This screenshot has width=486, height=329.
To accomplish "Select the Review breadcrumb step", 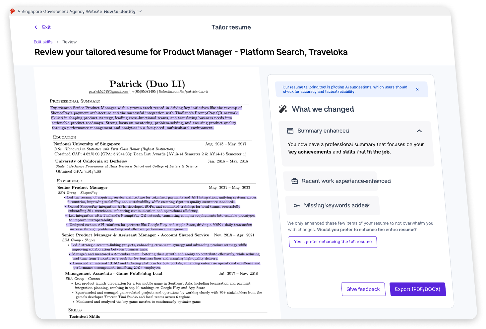I will (69, 42).
